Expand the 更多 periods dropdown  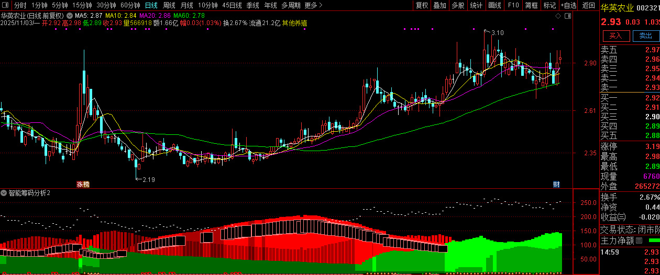(x=313, y=5)
